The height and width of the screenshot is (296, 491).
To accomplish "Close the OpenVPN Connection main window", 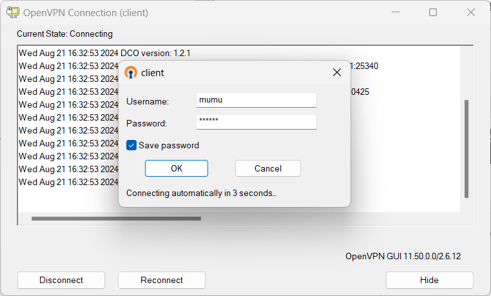I will (x=470, y=12).
